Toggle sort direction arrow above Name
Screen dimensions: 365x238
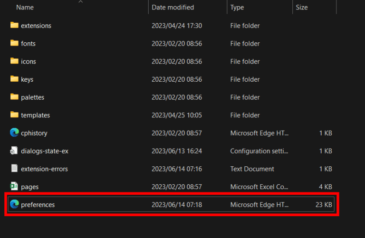tap(80, 2)
